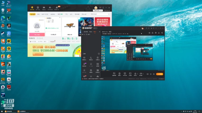Click the search magnifier in accelerator search box
This screenshot has width=202, height=113.
109,14
